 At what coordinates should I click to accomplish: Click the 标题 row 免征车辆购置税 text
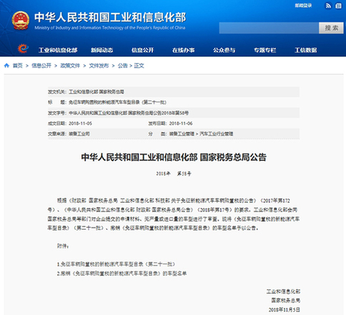pos(117,102)
